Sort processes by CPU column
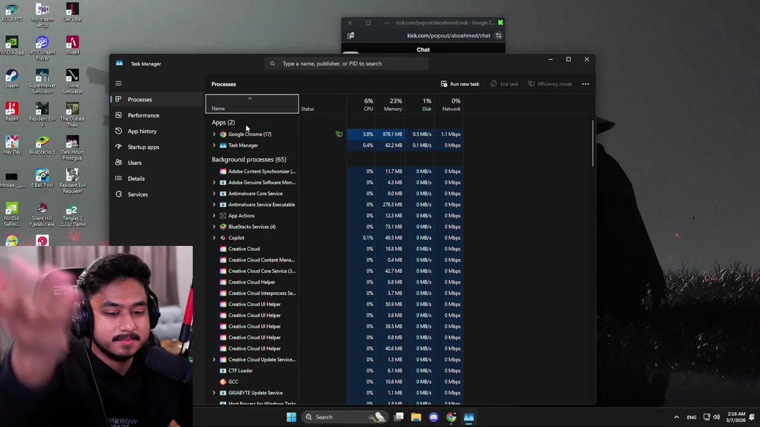Image resolution: width=760 pixels, height=427 pixels. [x=362, y=104]
